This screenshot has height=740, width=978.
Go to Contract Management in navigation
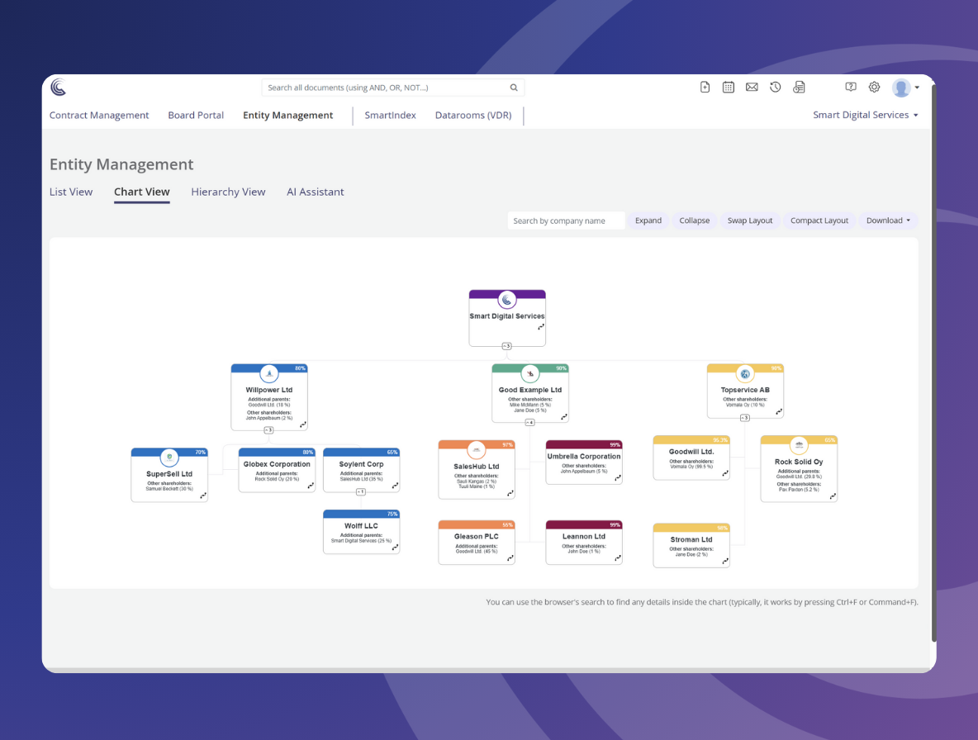click(99, 115)
